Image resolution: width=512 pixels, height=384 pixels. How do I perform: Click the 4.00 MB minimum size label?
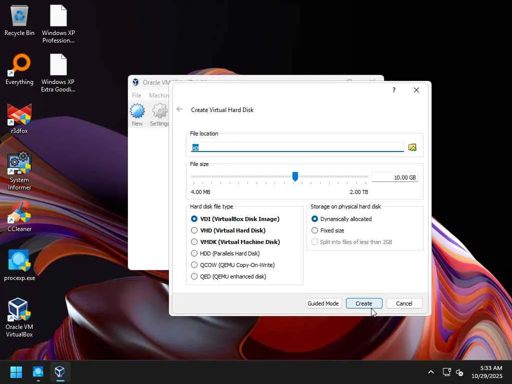[200, 192]
